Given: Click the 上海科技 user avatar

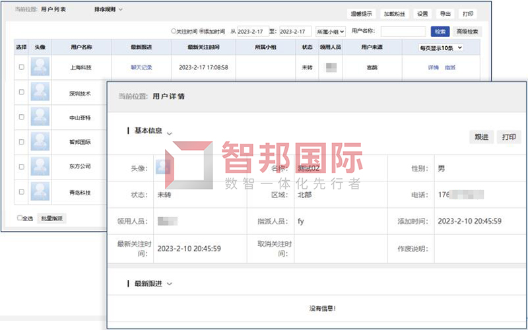Looking at the screenshot, I should tap(40, 67).
